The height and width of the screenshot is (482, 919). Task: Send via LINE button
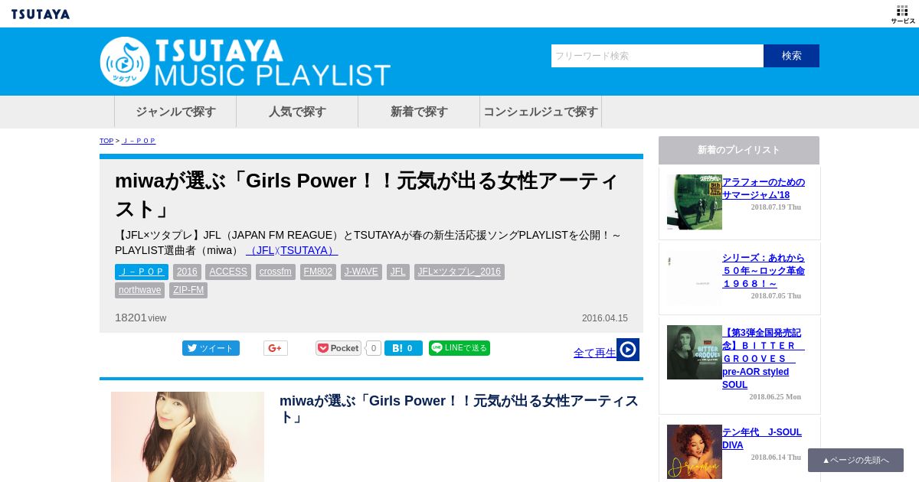(x=459, y=348)
